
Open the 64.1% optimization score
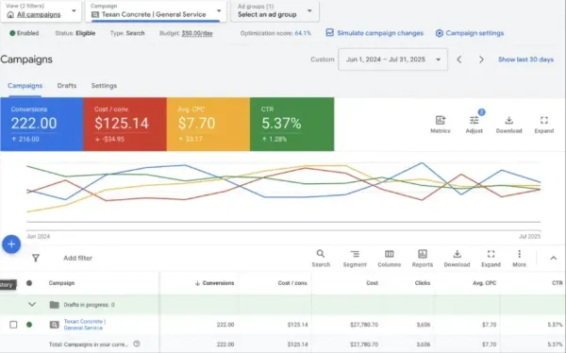point(303,33)
